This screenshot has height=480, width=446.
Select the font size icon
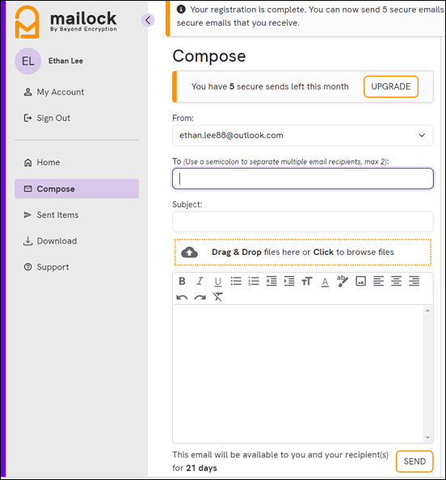(307, 281)
